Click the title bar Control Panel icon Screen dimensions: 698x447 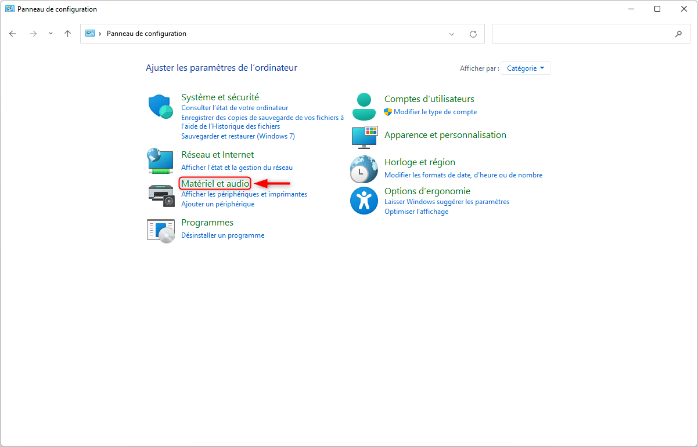point(9,9)
